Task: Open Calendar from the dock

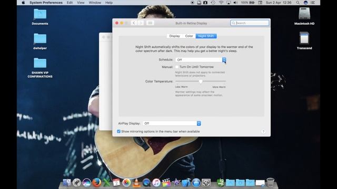Action: click(116, 183)
